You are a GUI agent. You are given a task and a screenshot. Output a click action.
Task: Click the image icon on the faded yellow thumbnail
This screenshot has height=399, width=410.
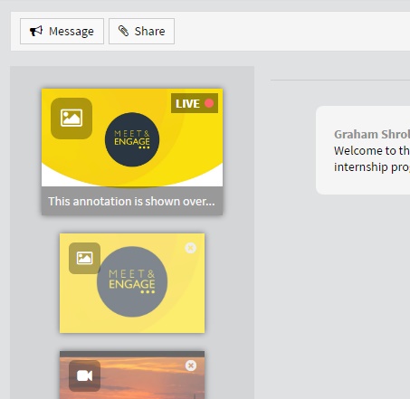(x=84, y=258)
